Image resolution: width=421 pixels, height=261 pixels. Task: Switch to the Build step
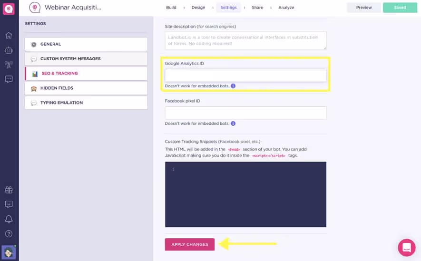tap(171, 8)
